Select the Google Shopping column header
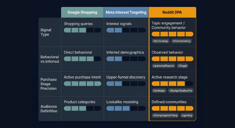Image resolution: width=235 pixels, height=128 pixels. click(x=82, y=12)
